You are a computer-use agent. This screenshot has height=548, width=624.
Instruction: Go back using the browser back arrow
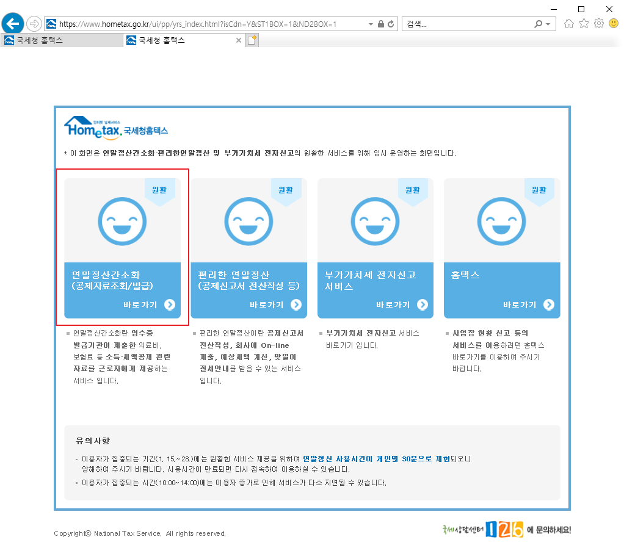(13, 24)
